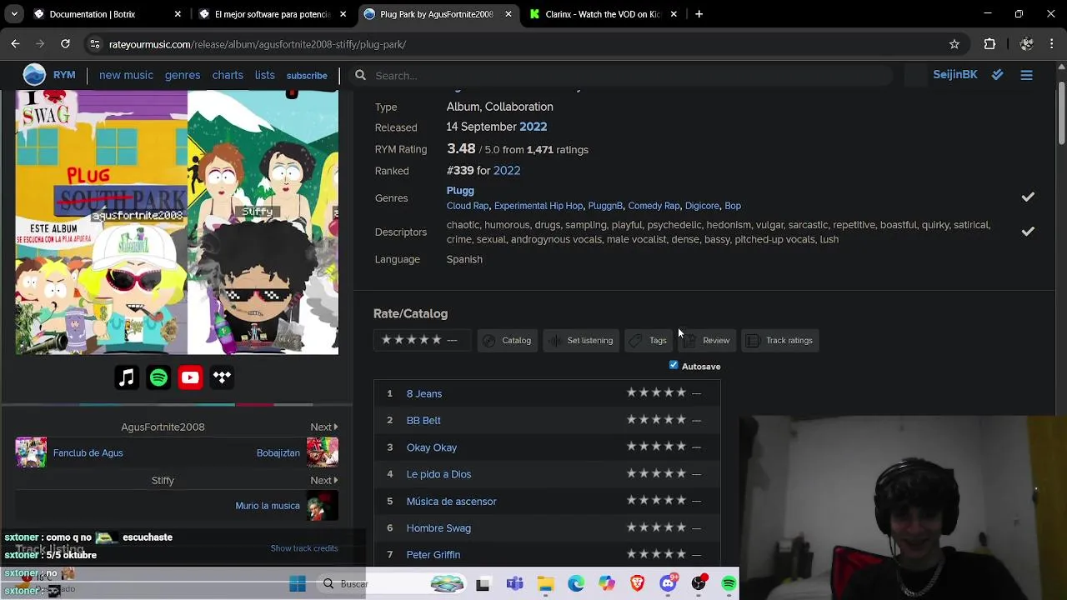
Task: Click the Set listening button
Action: coord(581,340)
